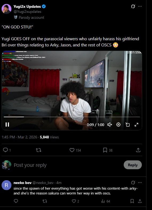Pause the playing video

tap(7, 124)
